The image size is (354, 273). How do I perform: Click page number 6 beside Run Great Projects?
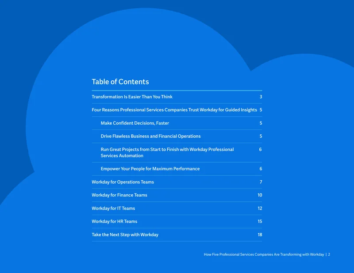coord(261,149)
